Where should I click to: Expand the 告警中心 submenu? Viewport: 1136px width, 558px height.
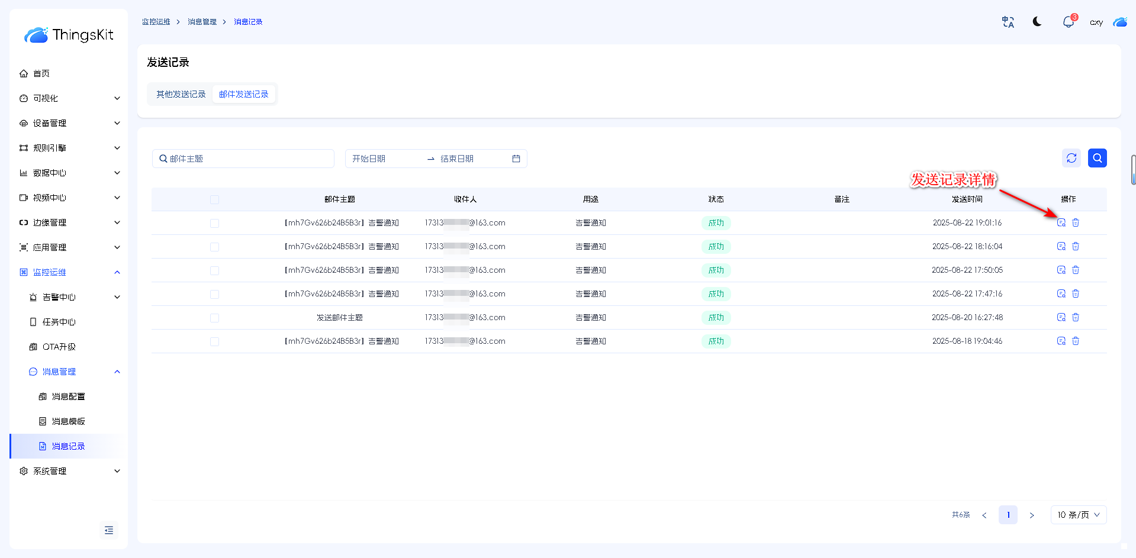74,297
